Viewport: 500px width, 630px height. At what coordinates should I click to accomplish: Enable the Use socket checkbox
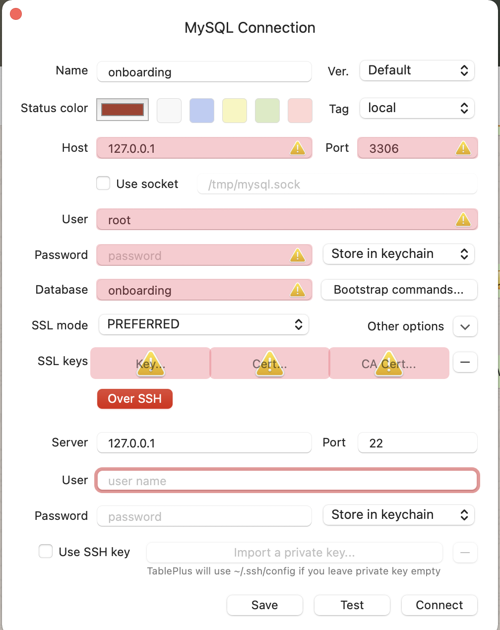pos(103,184)
